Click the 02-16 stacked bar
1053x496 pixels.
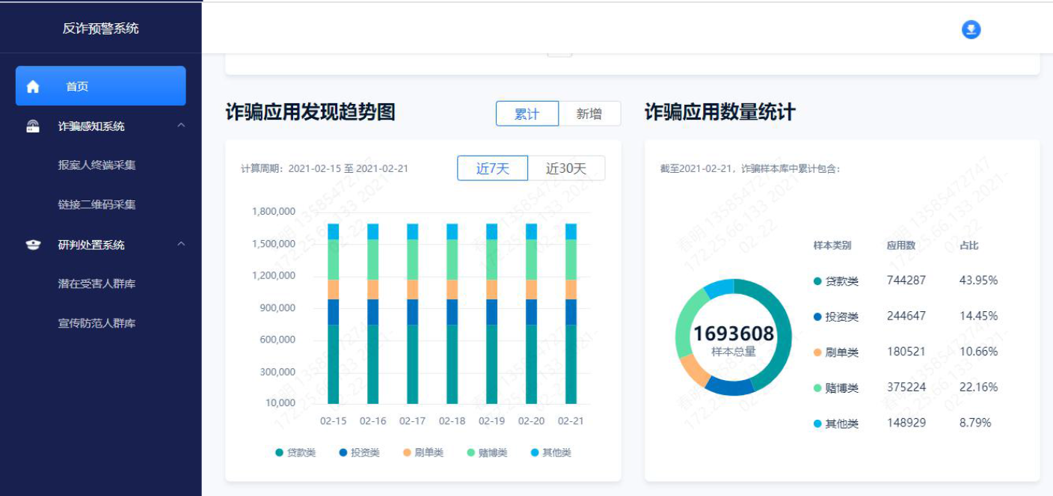tap(373, 313)
